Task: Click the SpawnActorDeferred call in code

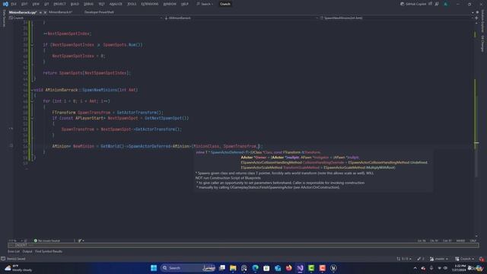Action: point(149,146)
